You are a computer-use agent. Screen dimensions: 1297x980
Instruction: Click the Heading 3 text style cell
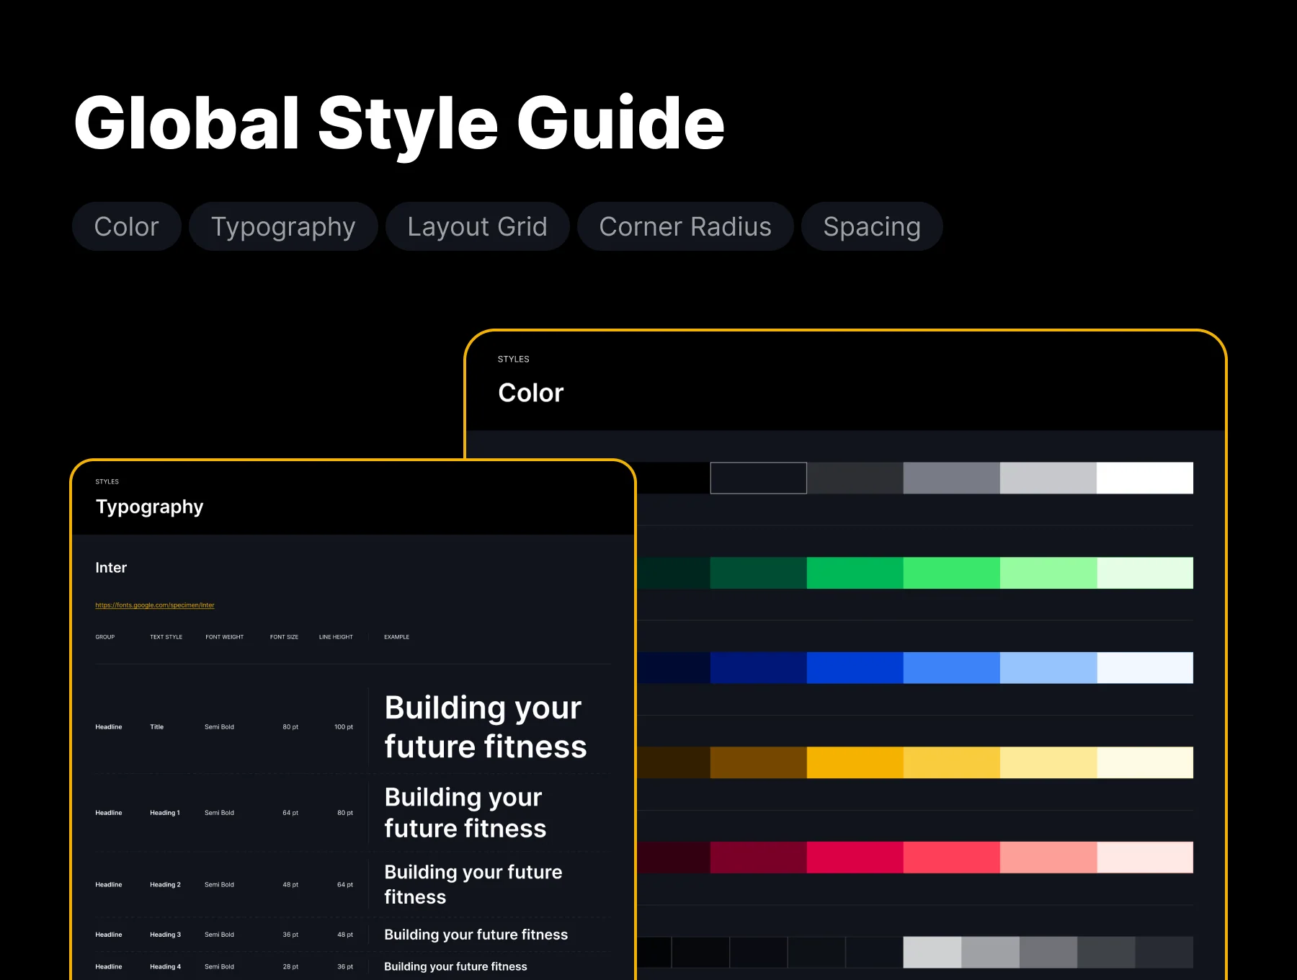(x=166, y=935)
